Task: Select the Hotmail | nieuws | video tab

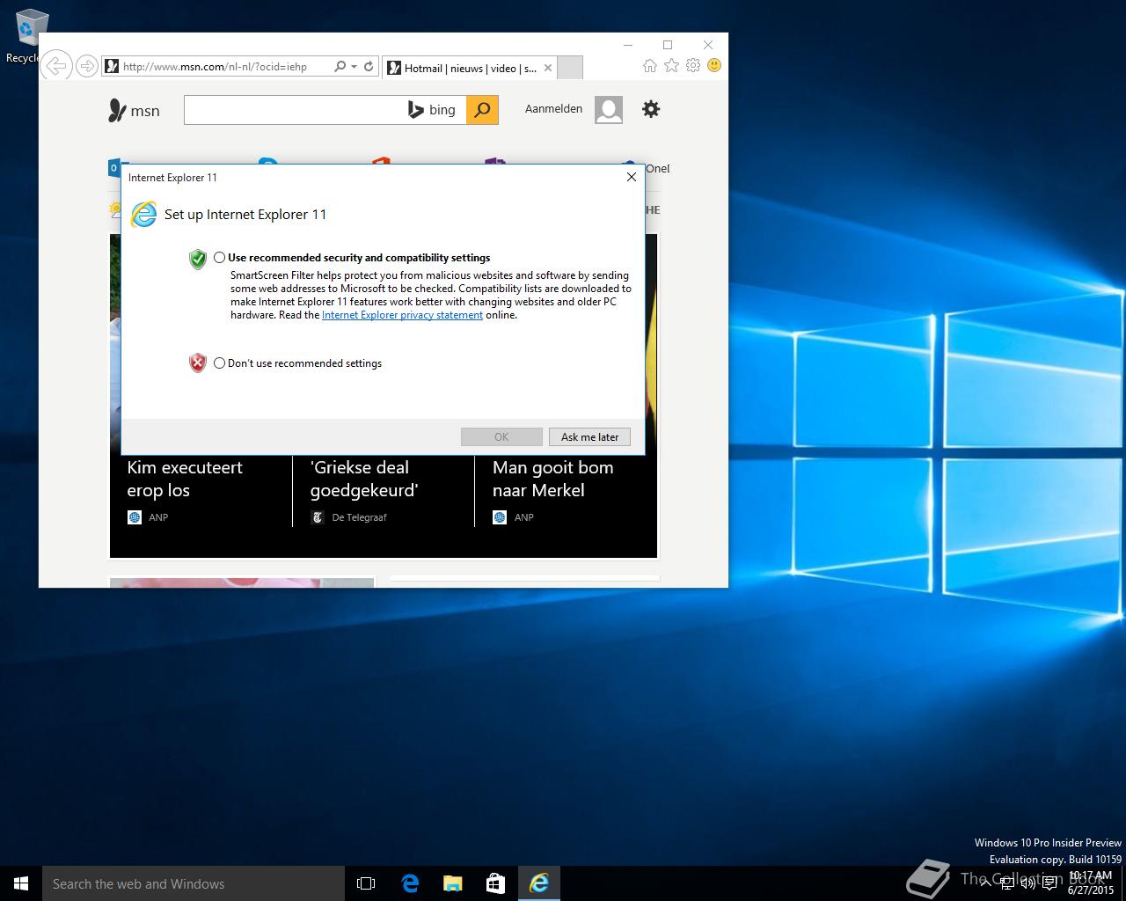Action: (x=470, y=68)
